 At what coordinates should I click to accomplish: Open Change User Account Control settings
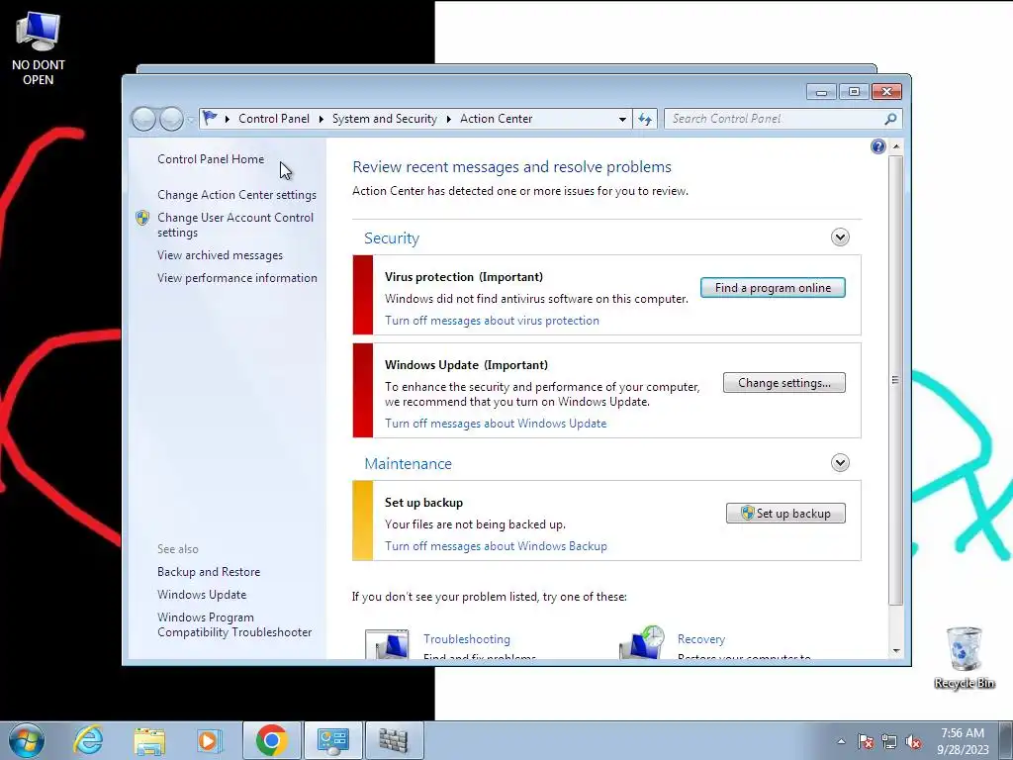click(235, 225)
